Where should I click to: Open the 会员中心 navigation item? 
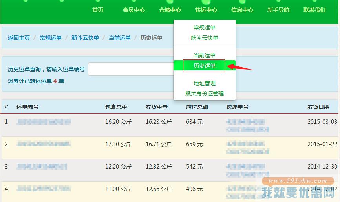click(134, 10)
